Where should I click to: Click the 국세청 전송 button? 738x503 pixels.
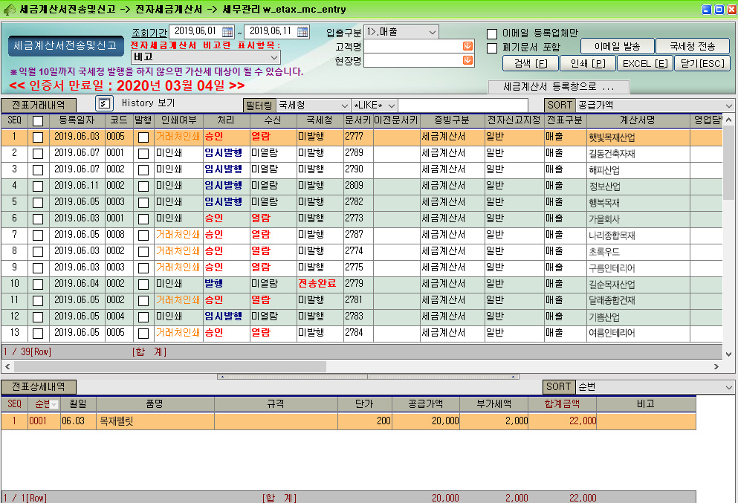coord(693,47)
